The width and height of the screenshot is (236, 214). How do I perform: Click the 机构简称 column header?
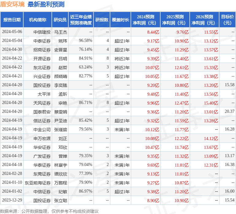(x=38, y=20)
